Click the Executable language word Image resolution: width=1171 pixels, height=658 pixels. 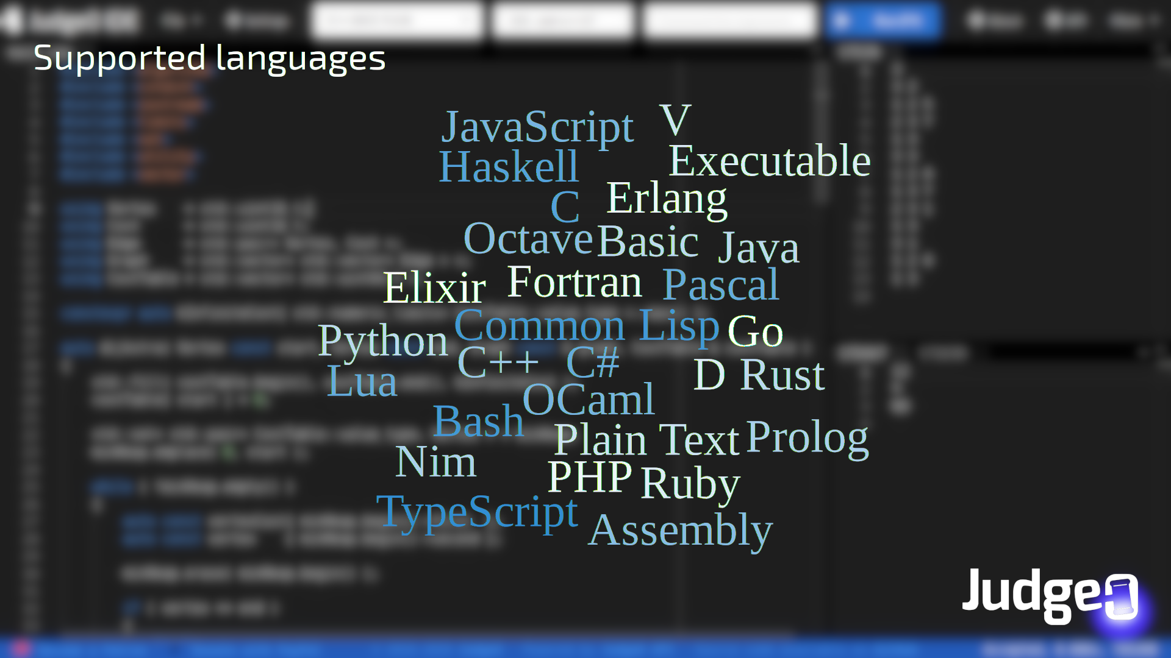coord(769,161)
